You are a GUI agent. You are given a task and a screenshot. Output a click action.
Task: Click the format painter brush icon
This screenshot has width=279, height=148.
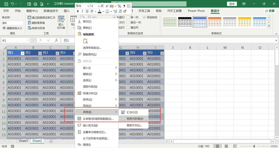click(x=125, y=11)
